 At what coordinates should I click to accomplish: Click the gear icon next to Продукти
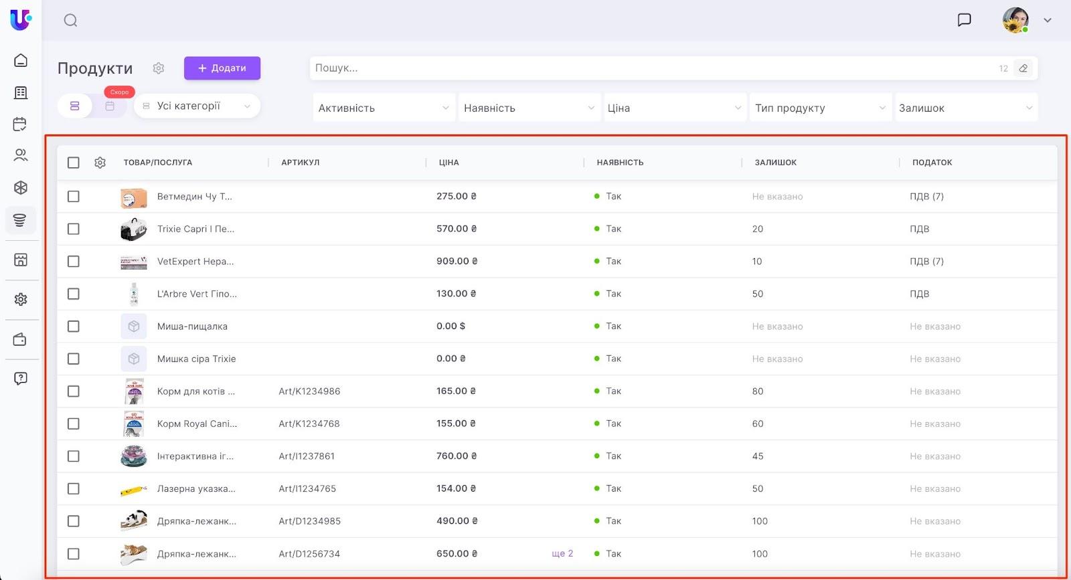159,68
